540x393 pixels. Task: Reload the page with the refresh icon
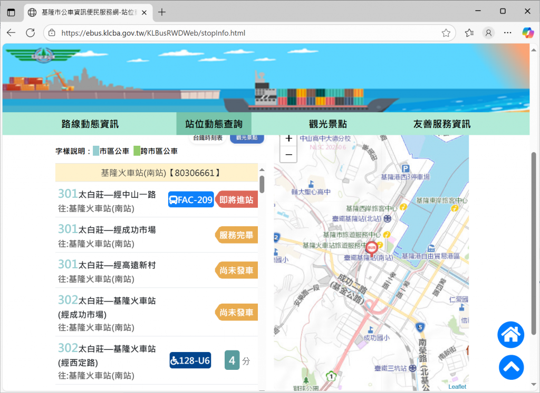[30, 33]
